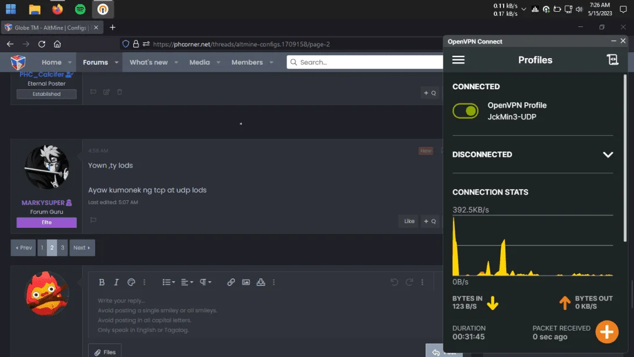Open the alignment dropdown in editor
This screenshot has height=357, width=634.
coord(187,282)
